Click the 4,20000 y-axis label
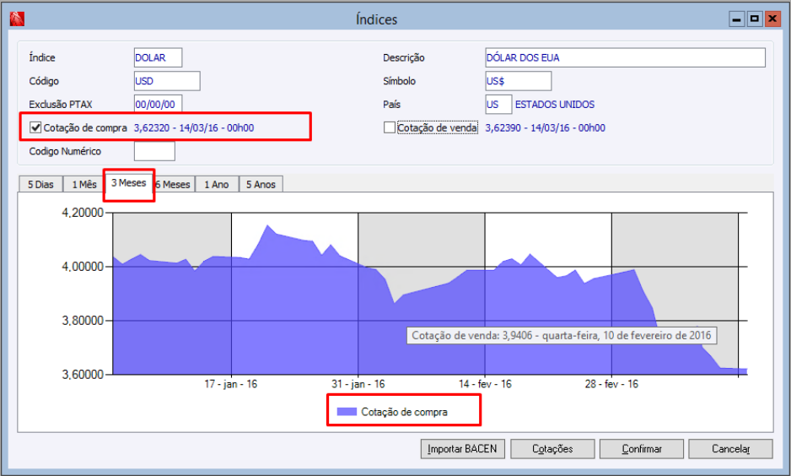The image size is (791, 476). [83, 213]
